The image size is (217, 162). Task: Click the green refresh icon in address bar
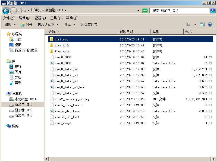click(x=145, y=11)
